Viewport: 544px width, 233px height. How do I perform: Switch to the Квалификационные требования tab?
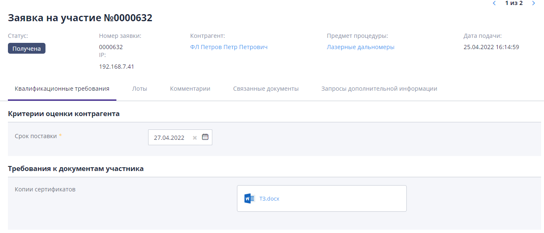click(x=62, y=89)
